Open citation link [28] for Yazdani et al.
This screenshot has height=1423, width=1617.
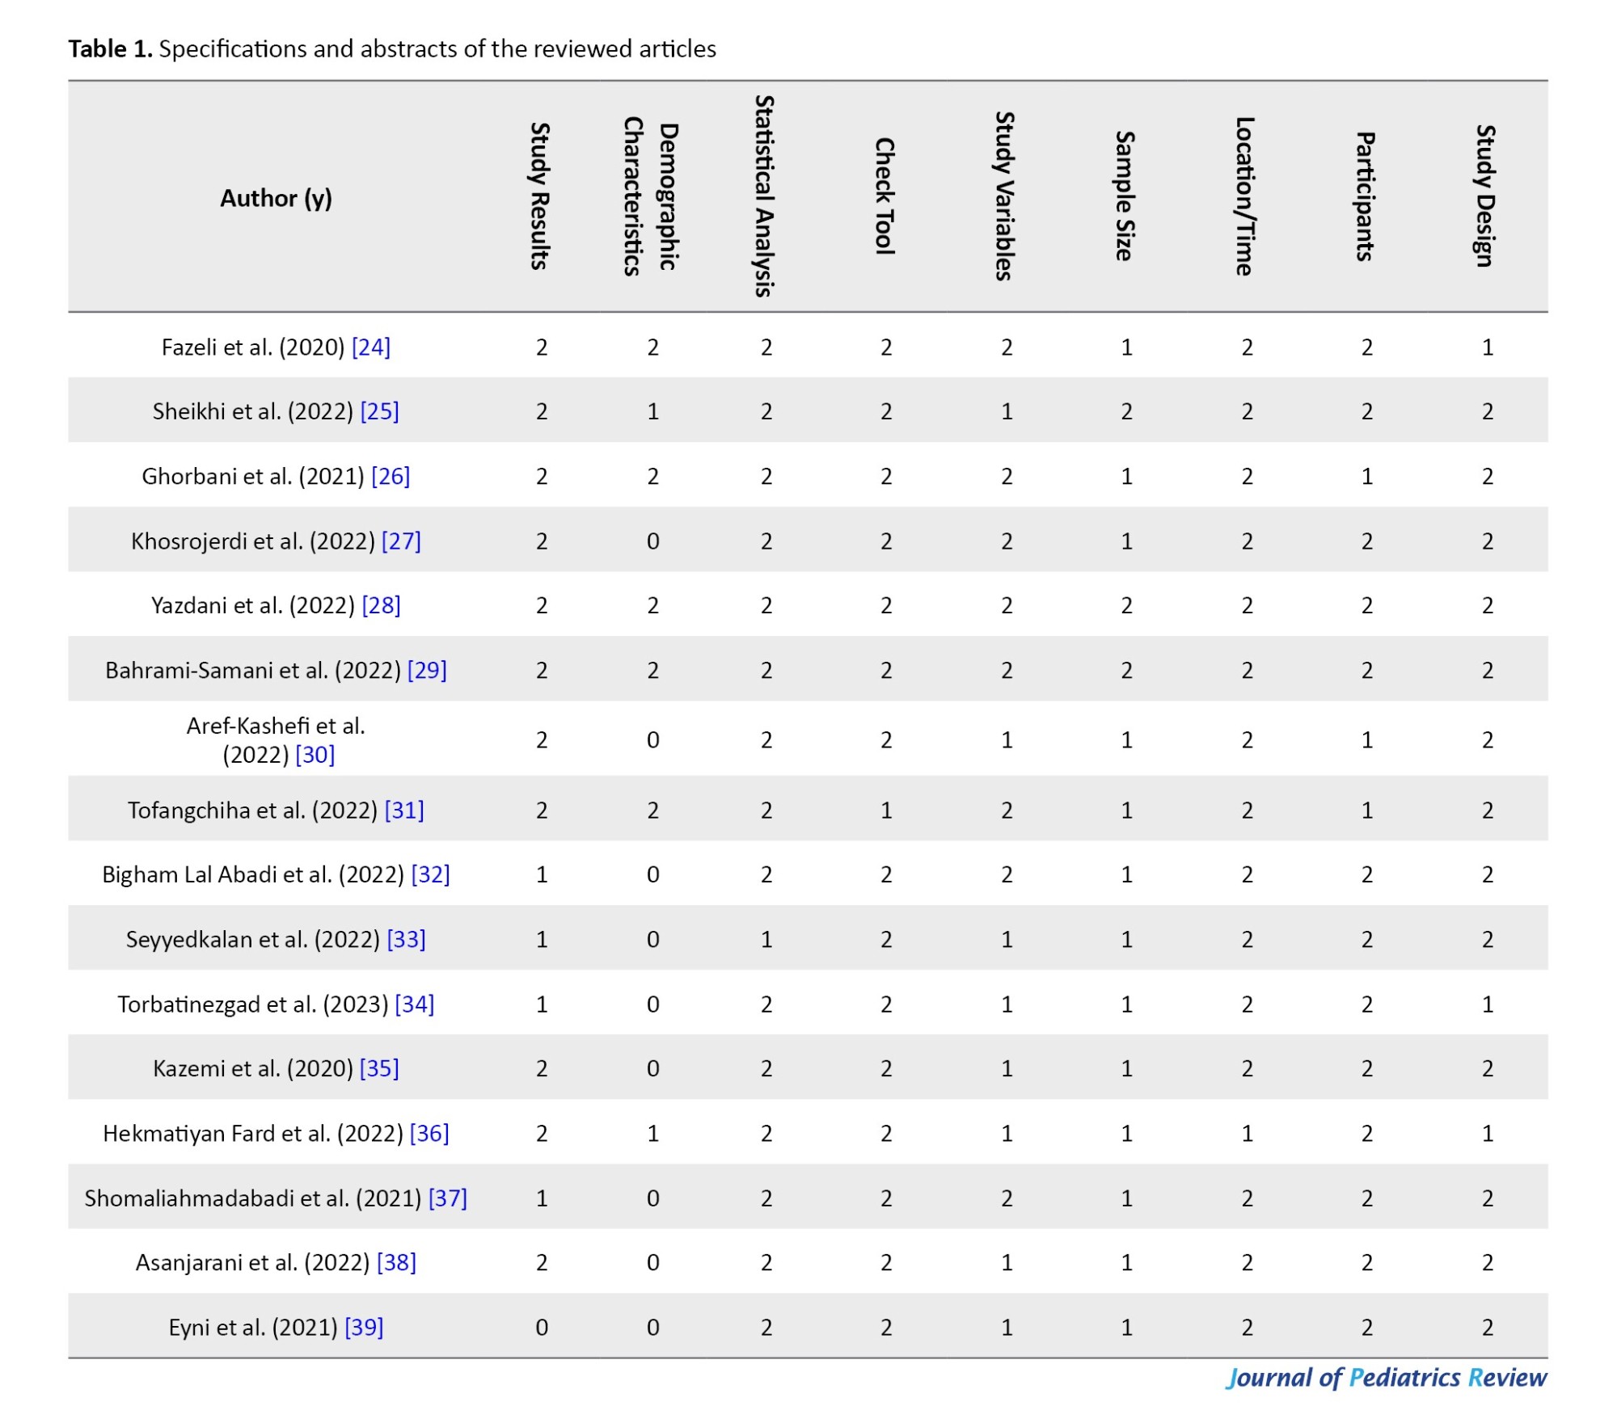[x=382, y=605]
